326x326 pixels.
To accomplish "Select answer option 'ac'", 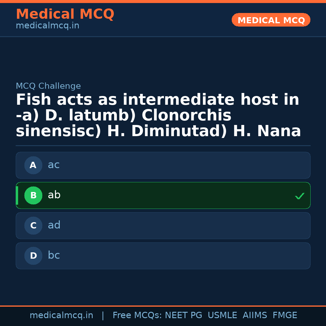I will tap(163, 165).
